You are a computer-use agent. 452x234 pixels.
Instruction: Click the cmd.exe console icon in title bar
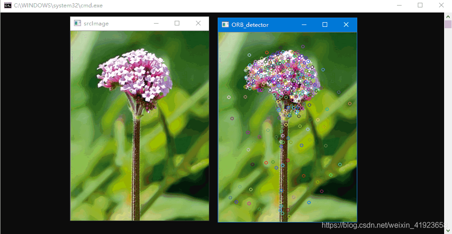[8, 6]
